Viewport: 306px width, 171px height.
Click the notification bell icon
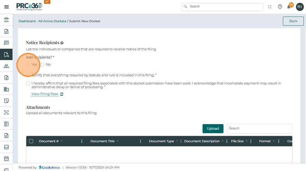[x=289, y=7]
